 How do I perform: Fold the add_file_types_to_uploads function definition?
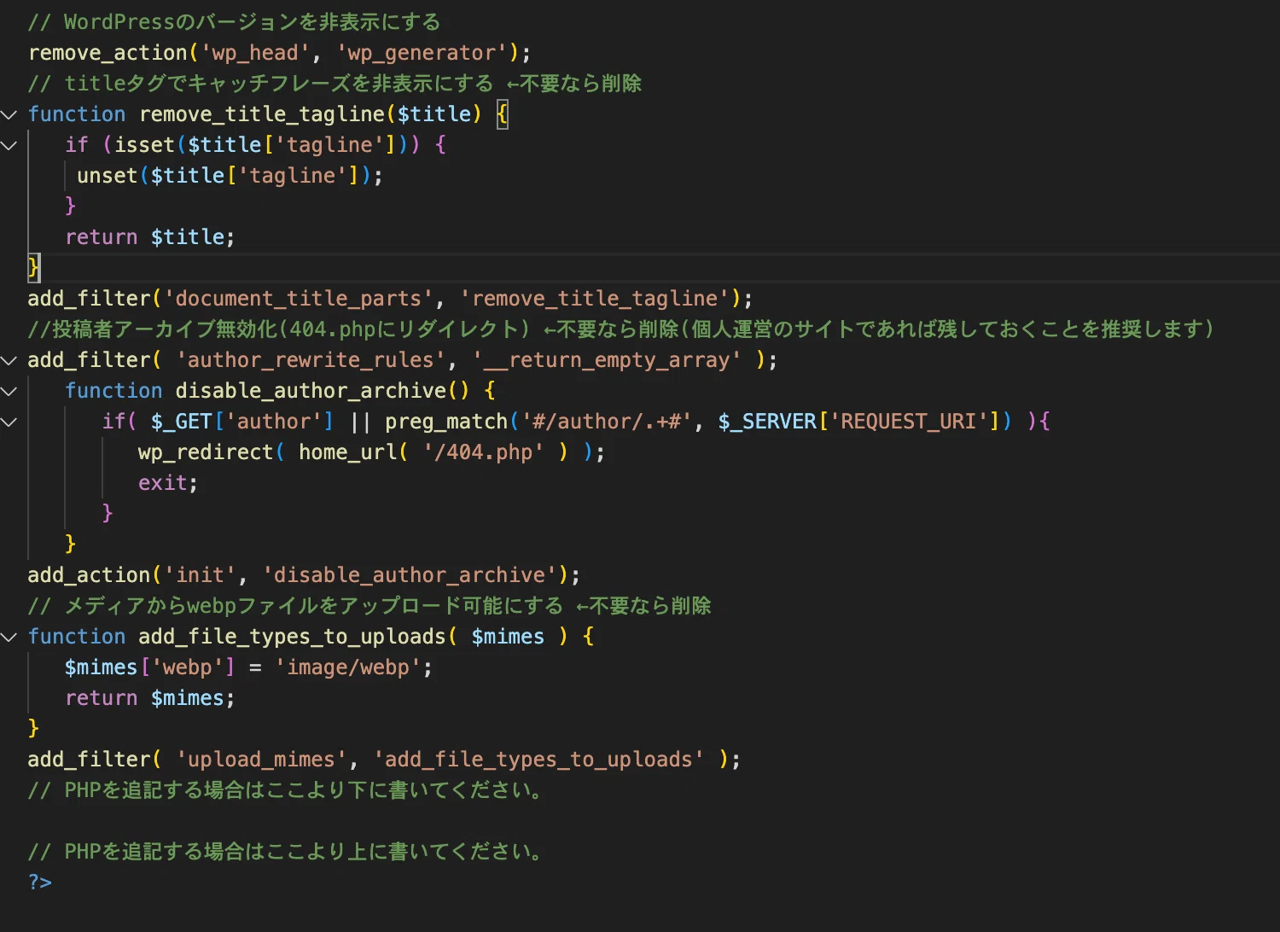click(9, 637)
